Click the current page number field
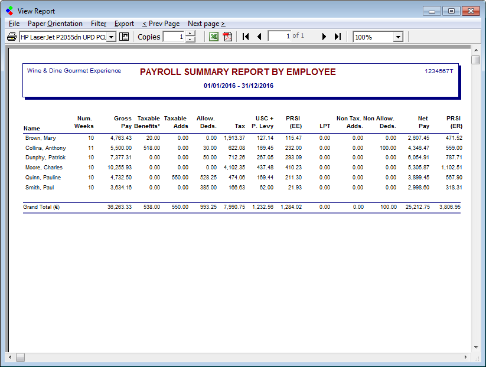This screenshot has width=486, height=367. (279, 37)
